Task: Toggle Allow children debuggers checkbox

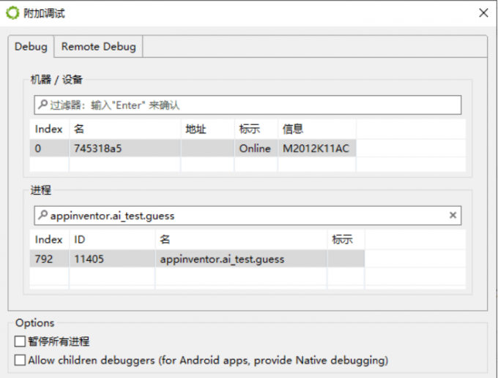Action: (20, 360)
